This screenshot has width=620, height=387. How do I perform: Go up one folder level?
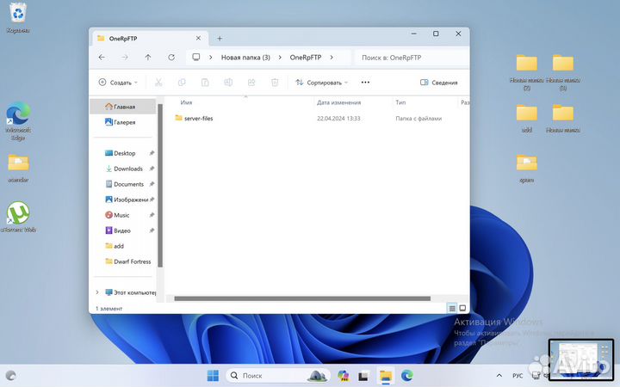point(148,58)
